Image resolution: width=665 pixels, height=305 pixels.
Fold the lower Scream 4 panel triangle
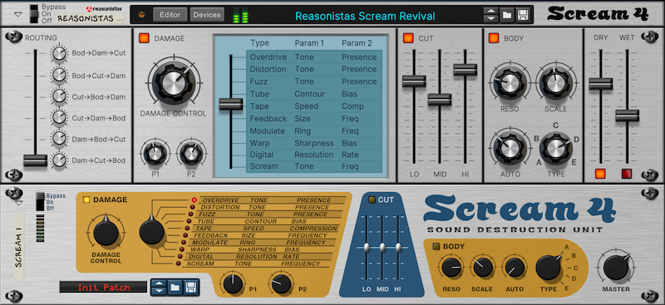pyautogui.click(x=18, y=203)
